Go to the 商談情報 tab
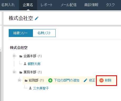 (x=91, y=5)
